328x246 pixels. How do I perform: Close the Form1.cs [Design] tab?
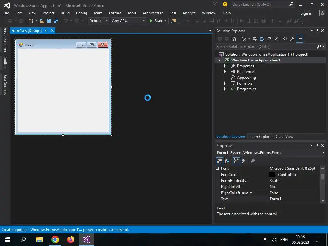pos(52,30)
